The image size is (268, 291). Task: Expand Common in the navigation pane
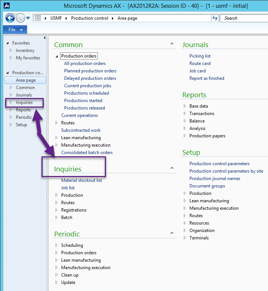(11, 88)
